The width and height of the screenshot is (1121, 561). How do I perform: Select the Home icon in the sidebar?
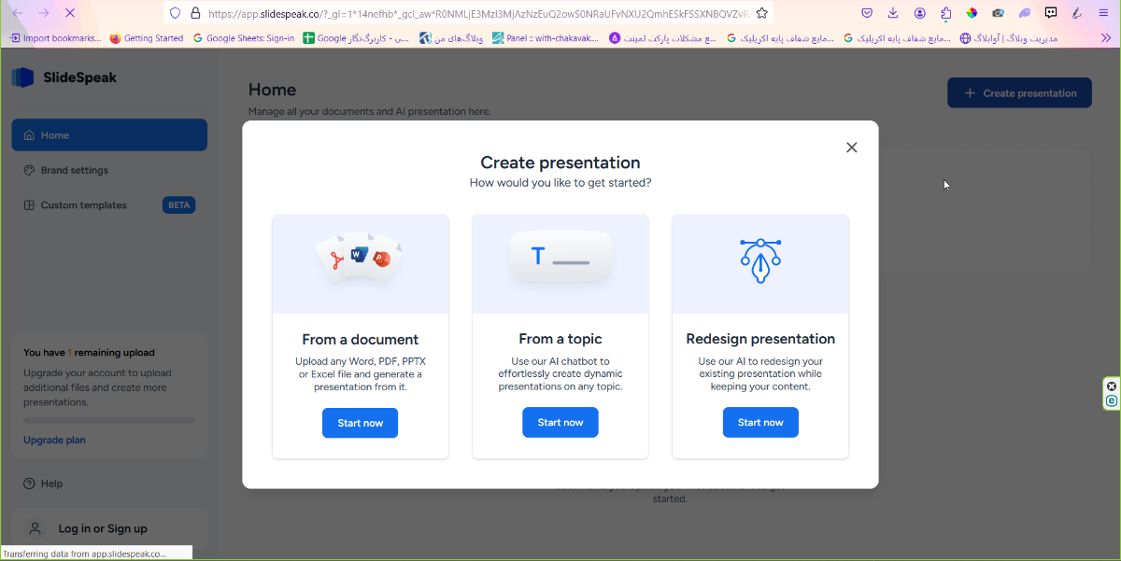(30, 134)
